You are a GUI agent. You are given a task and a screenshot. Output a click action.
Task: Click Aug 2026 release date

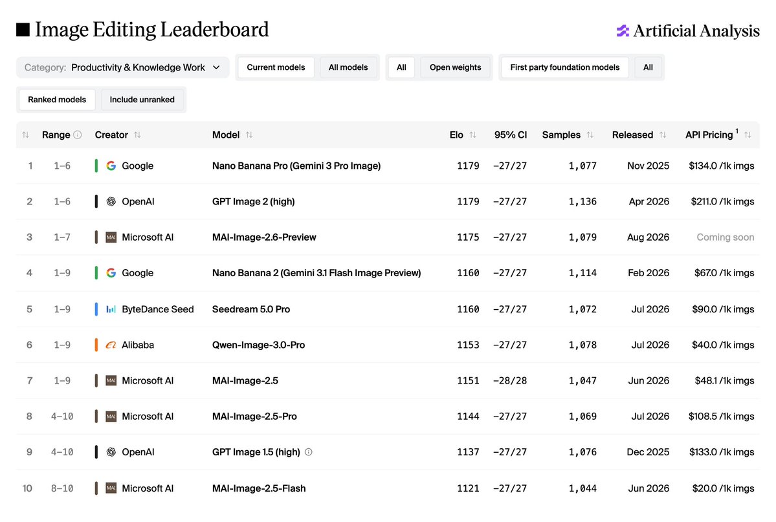pos(648,237)
